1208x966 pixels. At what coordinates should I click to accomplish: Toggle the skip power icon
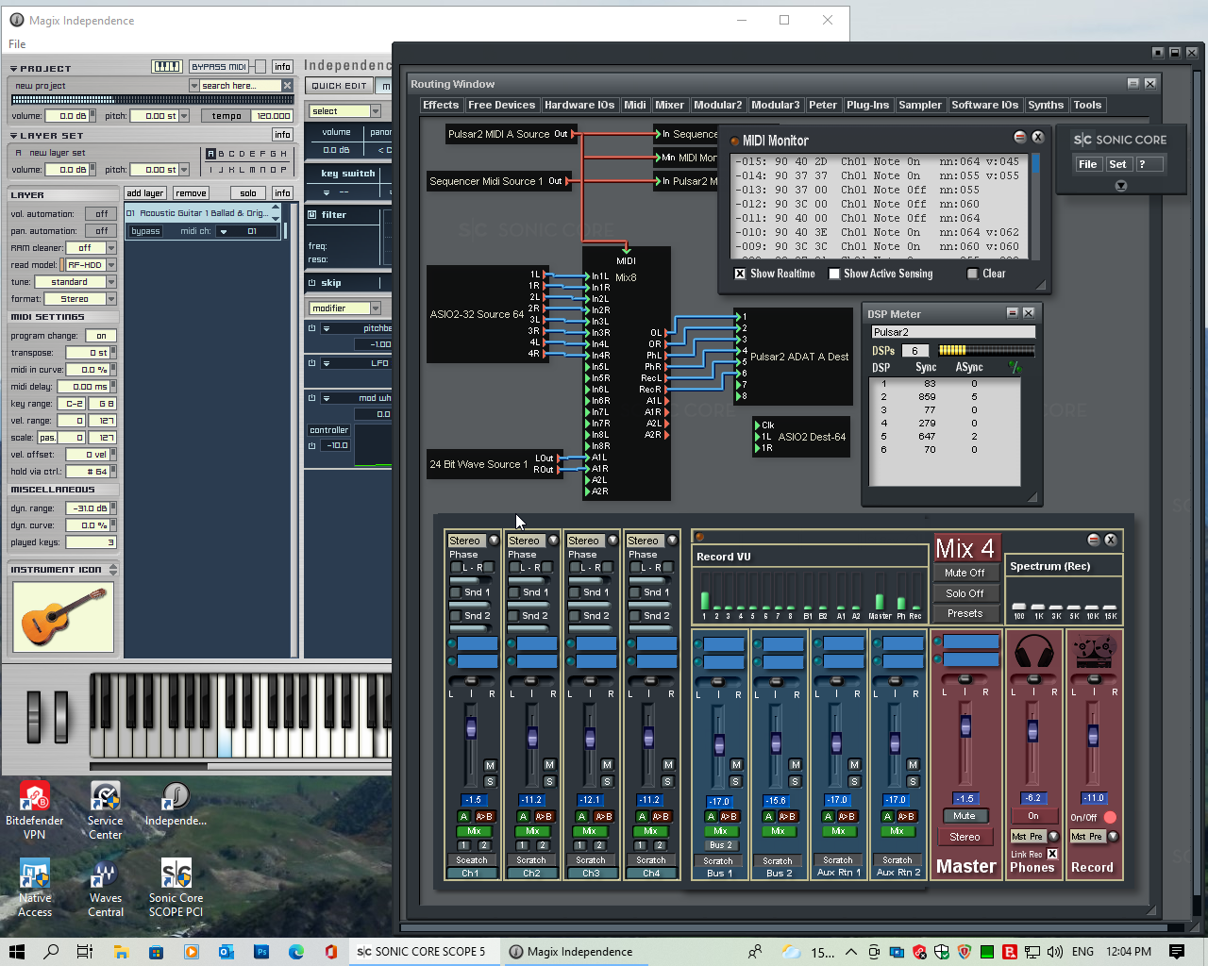(x=312, y=283)
